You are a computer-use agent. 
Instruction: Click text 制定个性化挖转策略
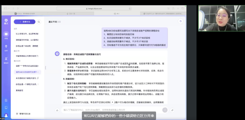(77, 84)
